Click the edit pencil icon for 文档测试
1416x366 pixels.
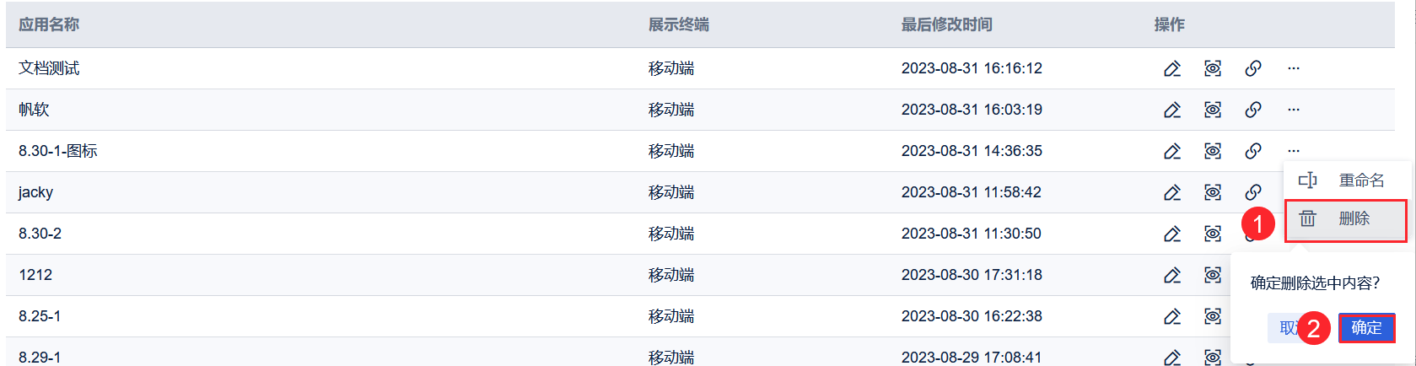click(1172, 68)
